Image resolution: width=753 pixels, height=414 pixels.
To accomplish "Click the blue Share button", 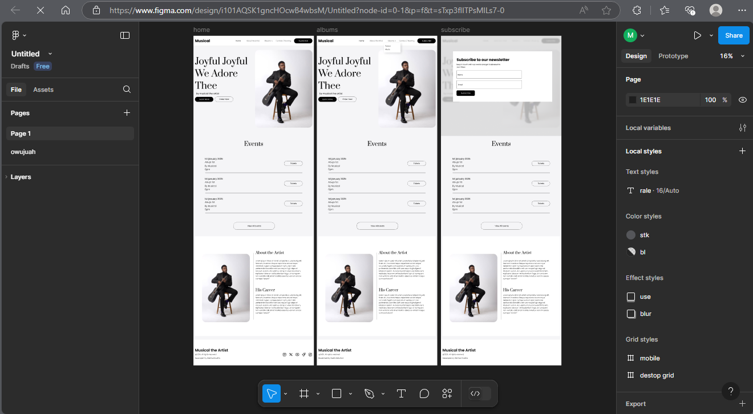I will (x=734, y=35).
